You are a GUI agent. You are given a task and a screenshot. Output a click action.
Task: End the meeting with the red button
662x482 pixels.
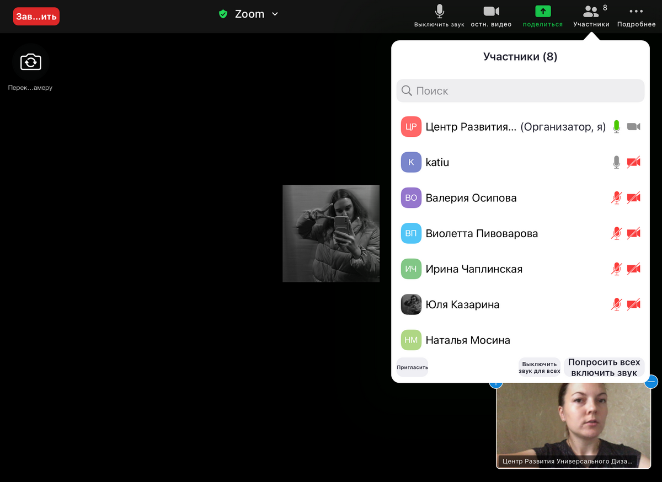(36, 17)
